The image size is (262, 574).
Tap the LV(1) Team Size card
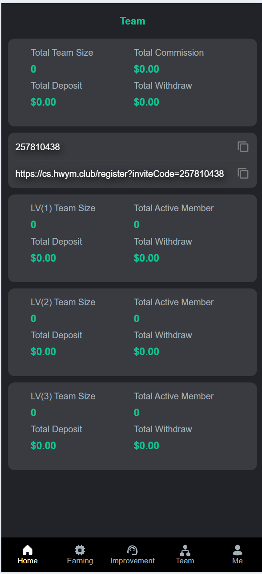coord(133,238)
